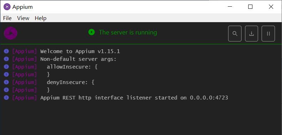Open the Help menu

click(x=40, y=18)
